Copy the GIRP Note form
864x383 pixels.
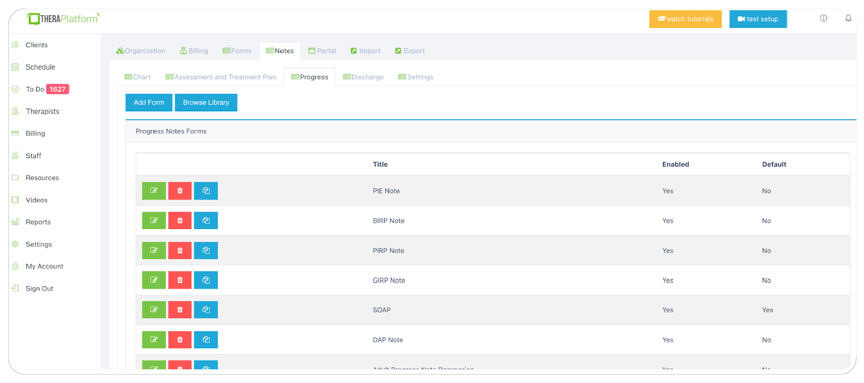[x=206, y=281]
